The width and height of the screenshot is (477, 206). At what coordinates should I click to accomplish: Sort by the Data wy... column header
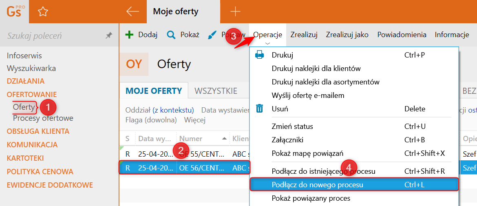pyautogui.click(x=156, y=139)
